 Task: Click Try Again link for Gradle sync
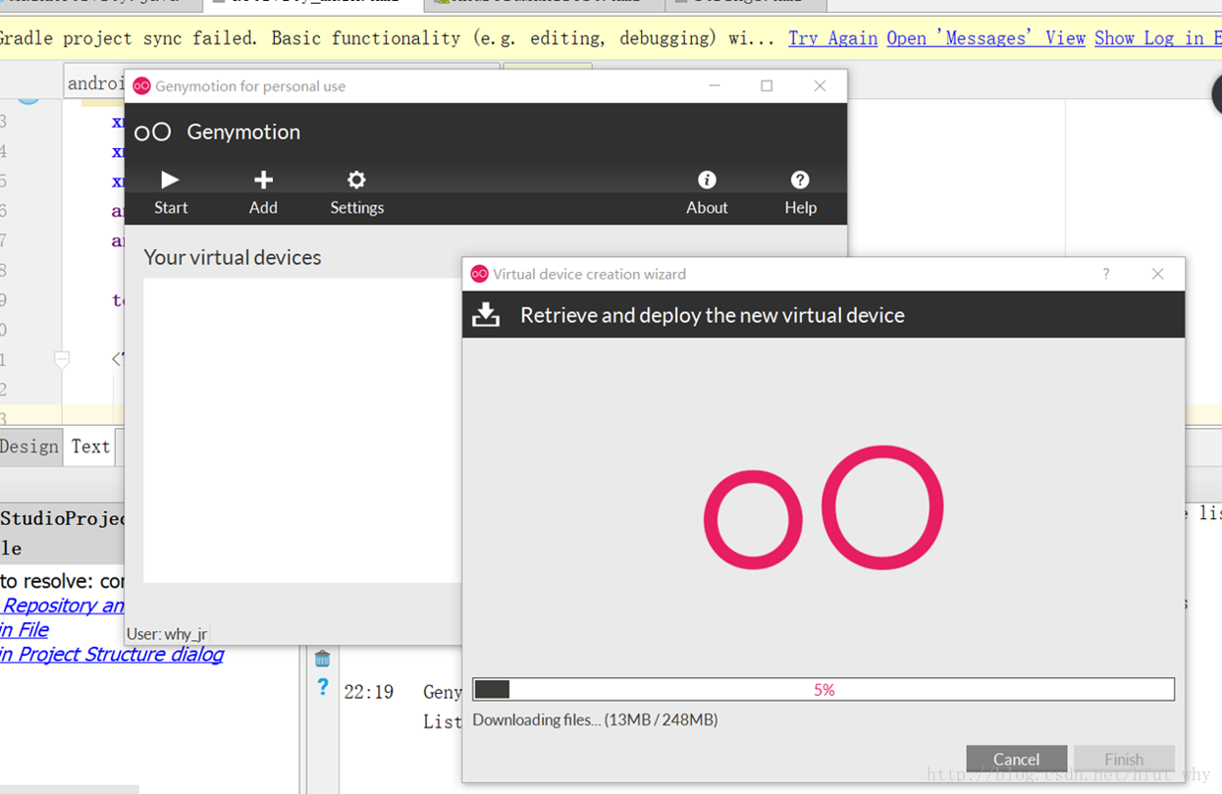[x=833, y=38]
